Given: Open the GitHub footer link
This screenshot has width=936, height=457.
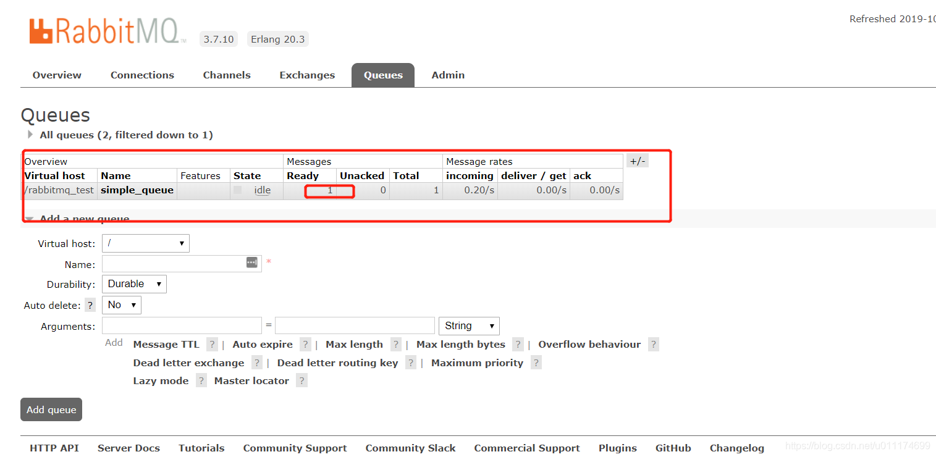Looking at the screenshot, I should coord(673,448).
